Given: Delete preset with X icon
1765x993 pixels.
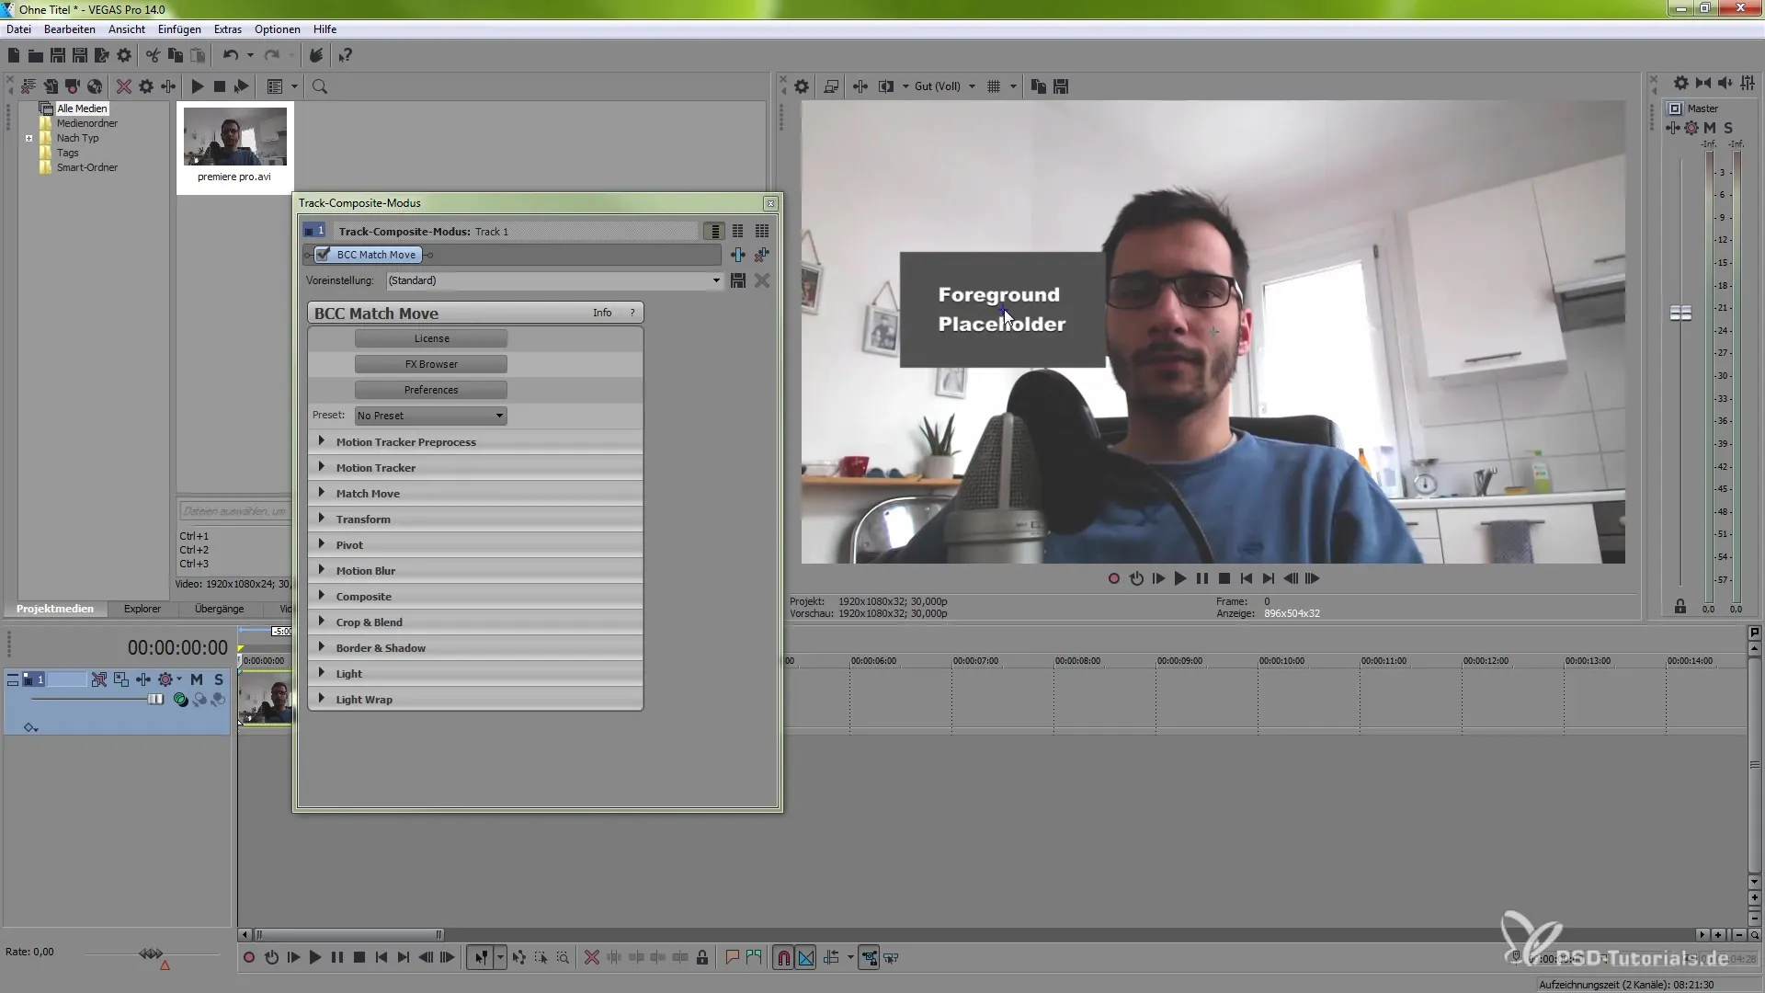Looking at the screenshot, I should coord(762,280).
